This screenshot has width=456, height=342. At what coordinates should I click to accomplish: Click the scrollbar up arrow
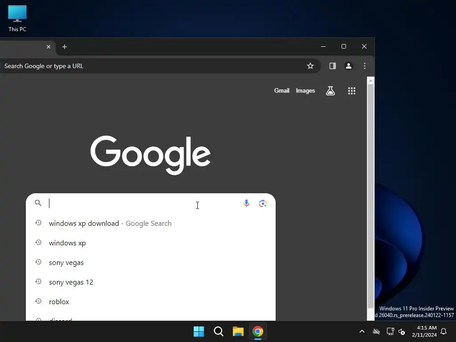point(370,81)
